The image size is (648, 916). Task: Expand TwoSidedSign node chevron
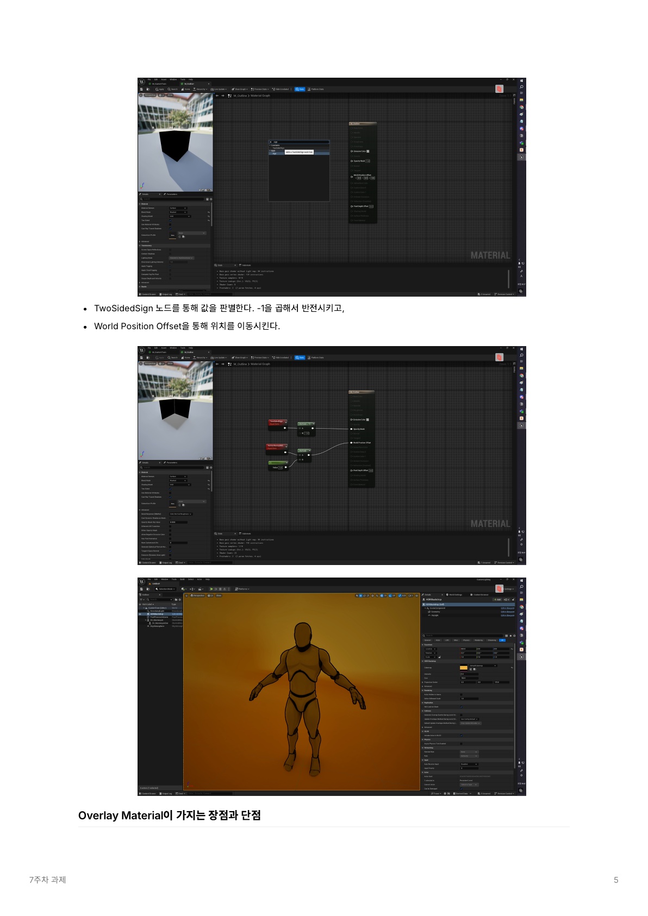click(x=286, y=422)
